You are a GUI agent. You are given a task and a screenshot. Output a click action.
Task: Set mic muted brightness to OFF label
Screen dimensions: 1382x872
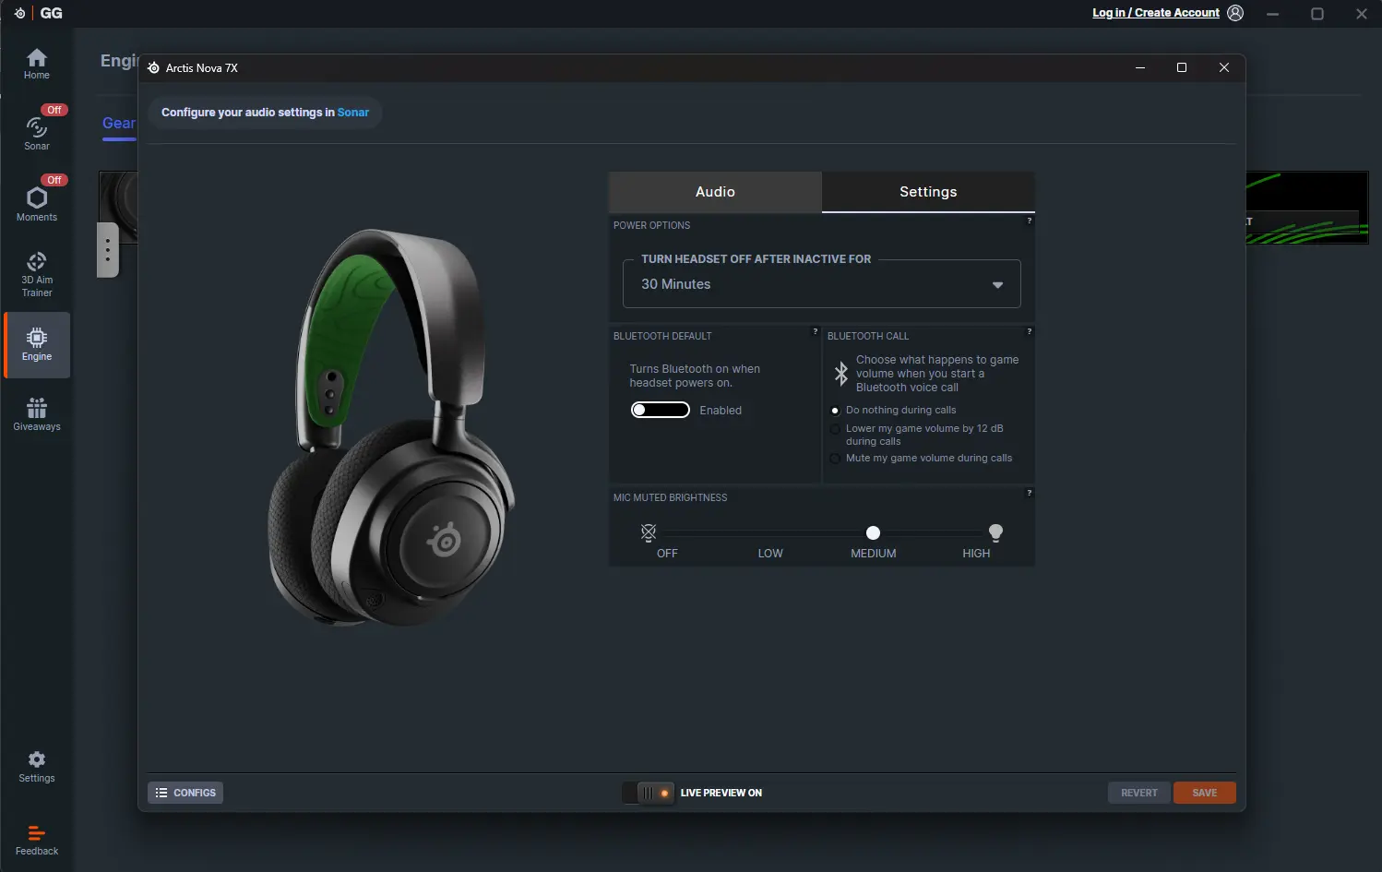(667, 554)
